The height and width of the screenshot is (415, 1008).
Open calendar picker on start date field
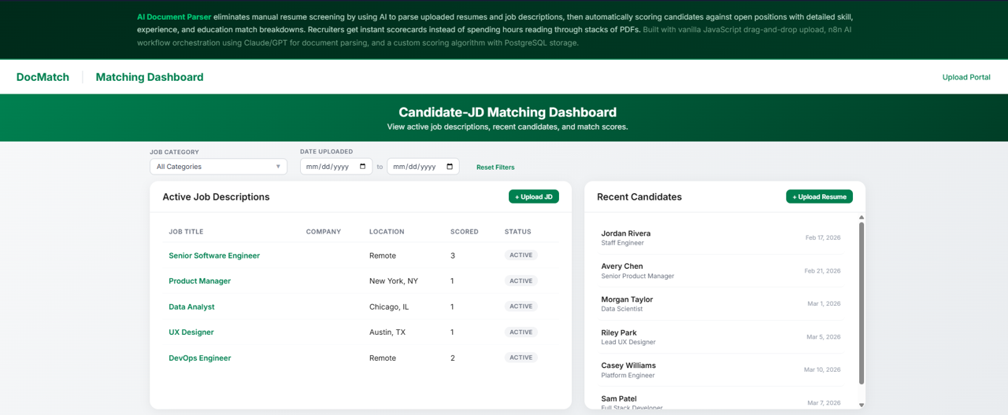pyautogui.click(x=362, y=167)
